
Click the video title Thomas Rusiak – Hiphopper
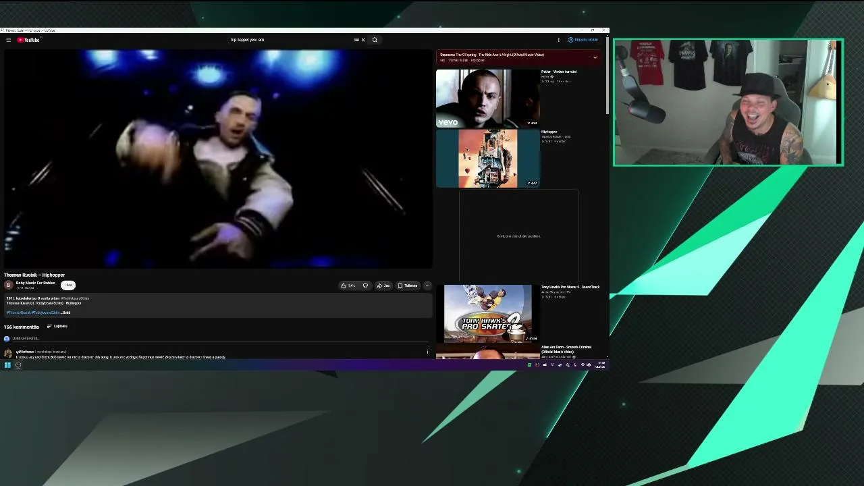coord(34,275)
